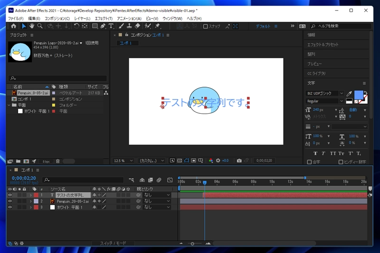Click the Home icon in the toolbar
Screen dimensions: 380x253
point(14,26)
